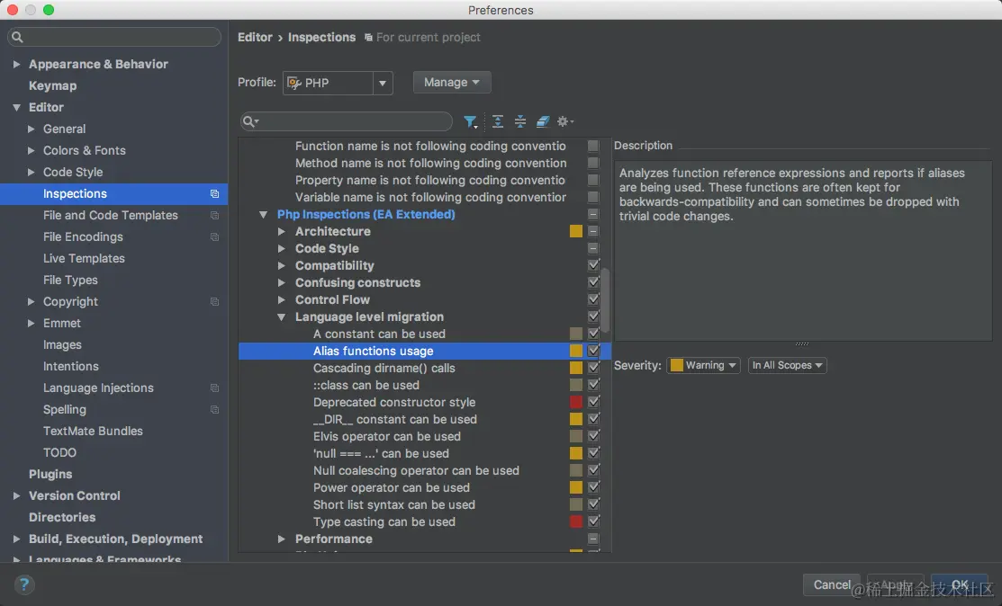Click the Collapse All icon in toolbar

[x=520, y=121]
